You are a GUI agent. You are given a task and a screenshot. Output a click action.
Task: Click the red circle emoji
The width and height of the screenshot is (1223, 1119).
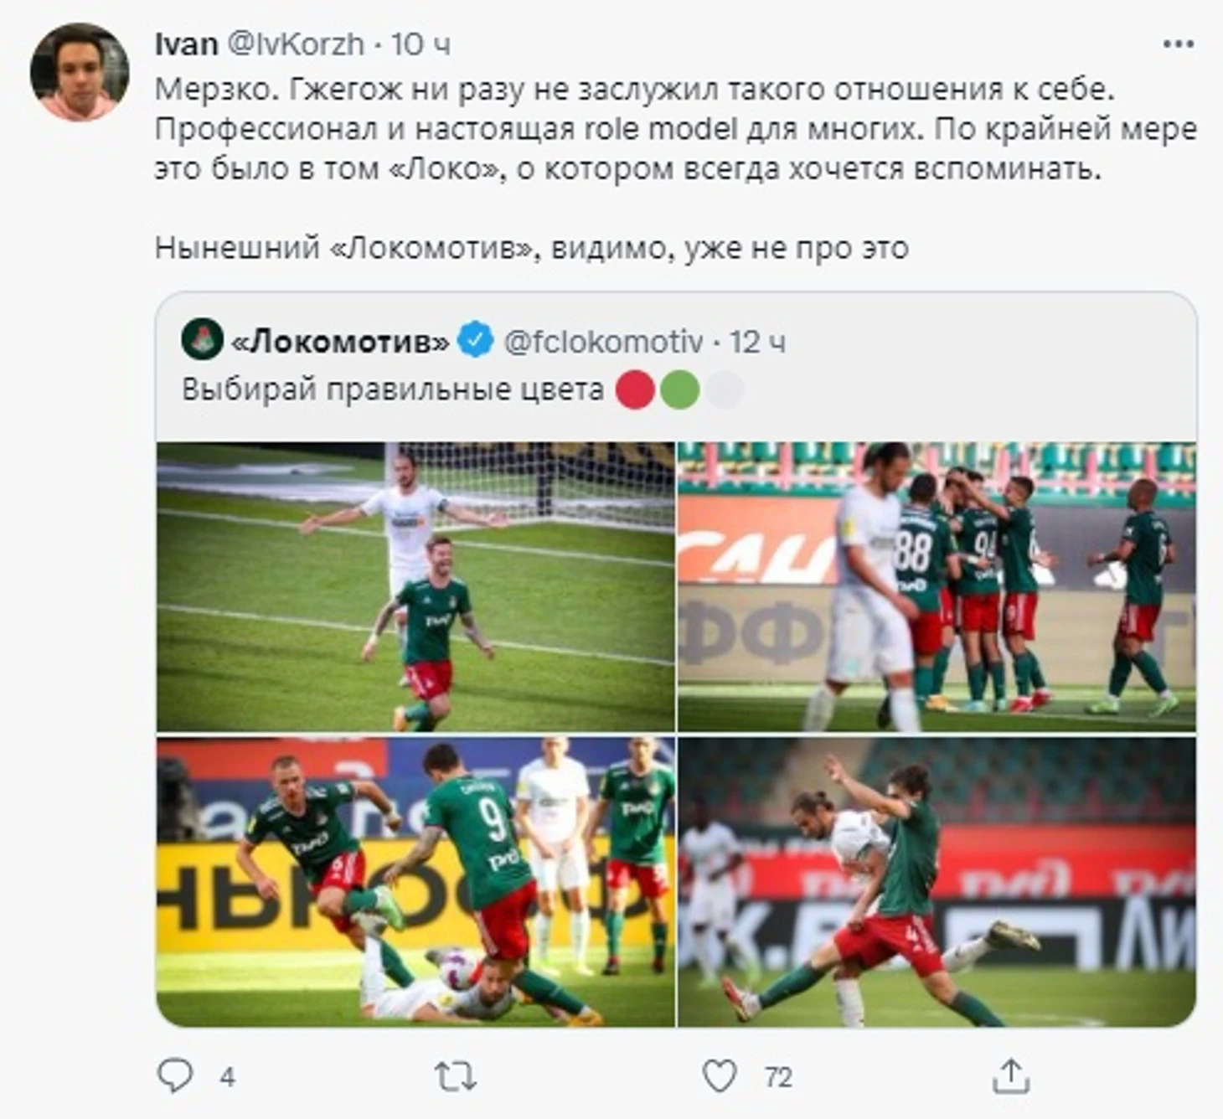click(x=635, y=390)
